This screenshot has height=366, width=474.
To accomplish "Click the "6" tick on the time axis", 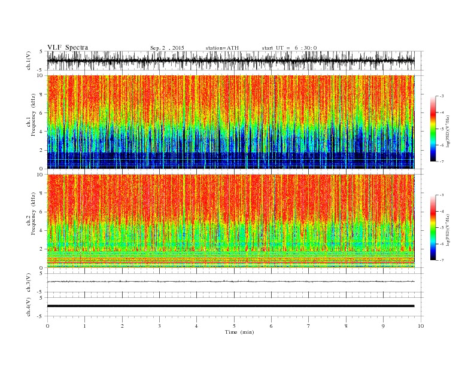I will tap(271, 326).
